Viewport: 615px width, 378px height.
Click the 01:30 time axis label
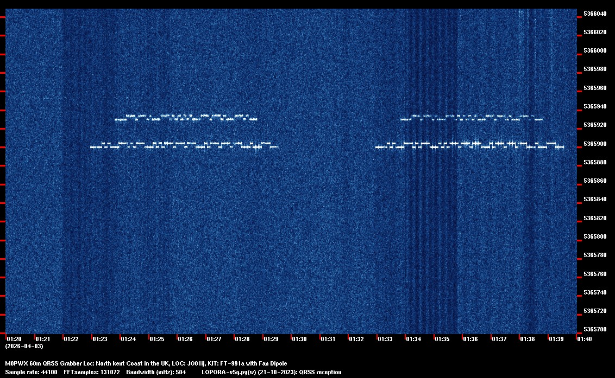point(299,339)
